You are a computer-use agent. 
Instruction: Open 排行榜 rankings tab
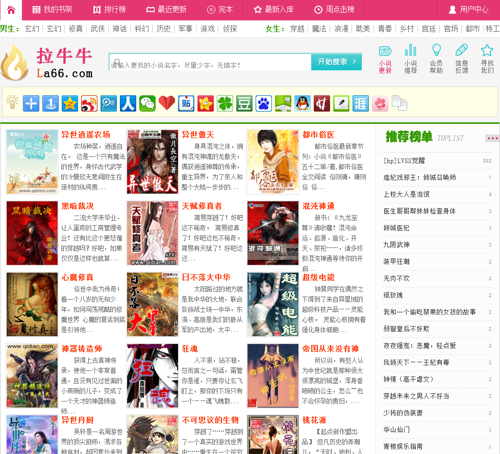coord(110,10)
